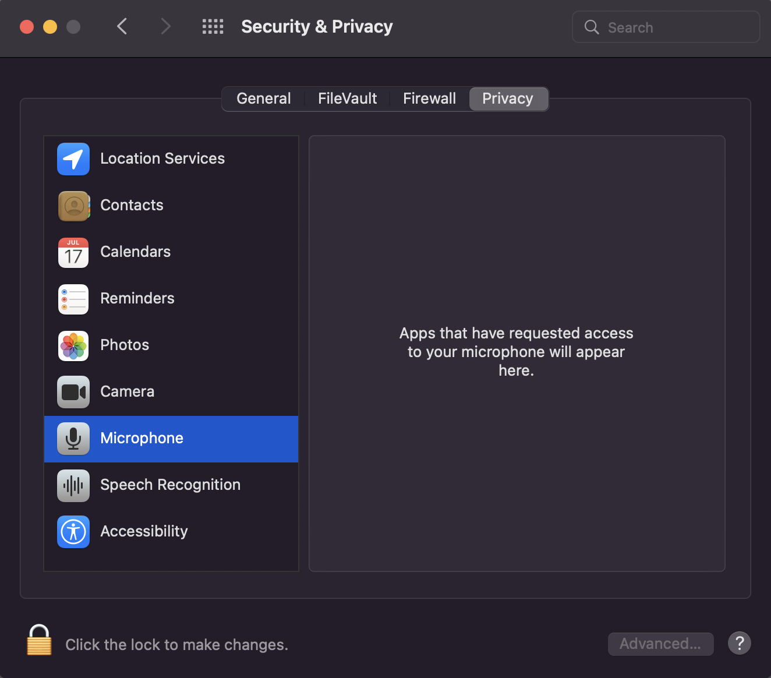Image resolution: width=771 pixels, height=678 pixels.
Task: Click the 'Click the lock to make changes.' text
Action: [177, 644]
